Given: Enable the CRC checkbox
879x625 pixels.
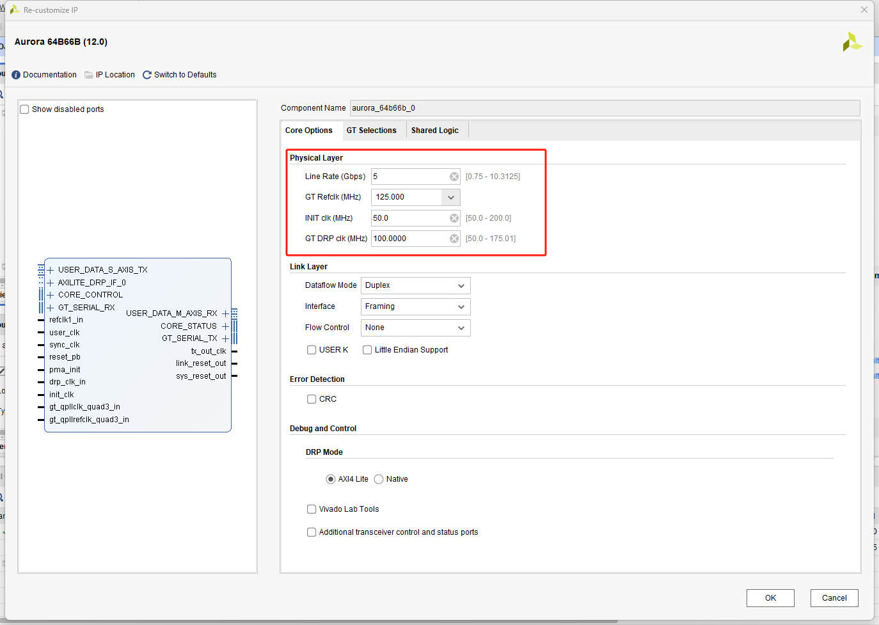Looking at the screenshot, I should pos(312,399).
